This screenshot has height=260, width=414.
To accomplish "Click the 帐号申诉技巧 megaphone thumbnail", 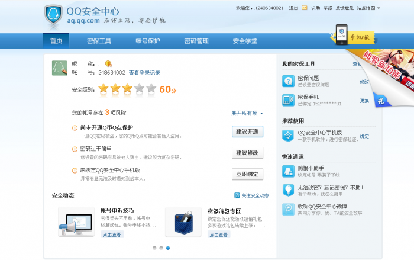I will click(x=76, y=222).
